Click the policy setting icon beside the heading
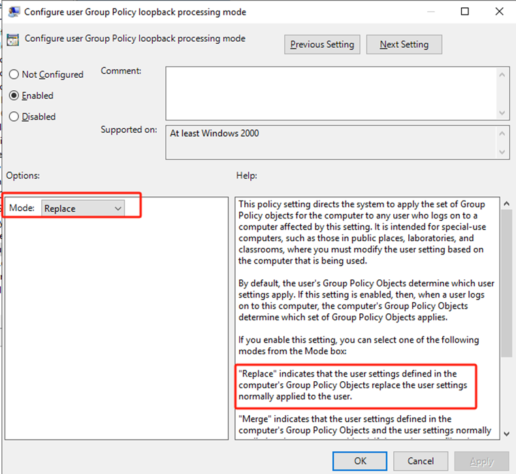516x474 pixels. point(13,39)
